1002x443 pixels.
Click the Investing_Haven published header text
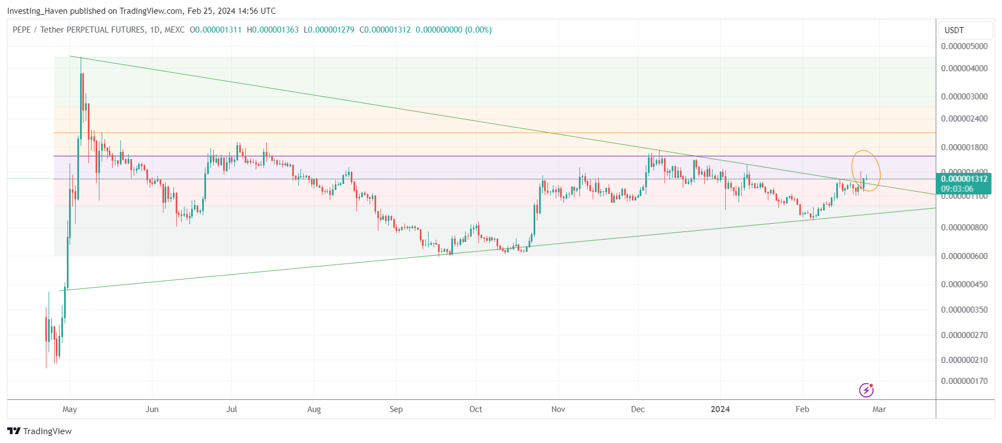tap(141, 10)
